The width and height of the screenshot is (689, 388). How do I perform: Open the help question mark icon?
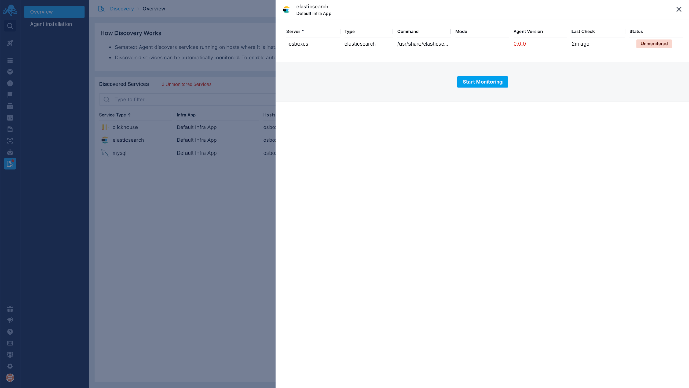[x=10, y=332]
